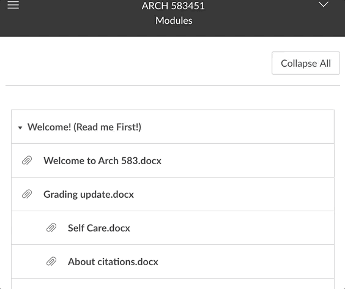Open About citations.docx file
The width and height of the screenshot is (345, 289).
point(113,261)
